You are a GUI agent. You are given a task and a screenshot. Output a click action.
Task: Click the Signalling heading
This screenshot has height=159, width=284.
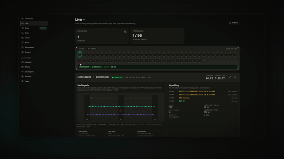pyautogui.click(x=174, y=85)
